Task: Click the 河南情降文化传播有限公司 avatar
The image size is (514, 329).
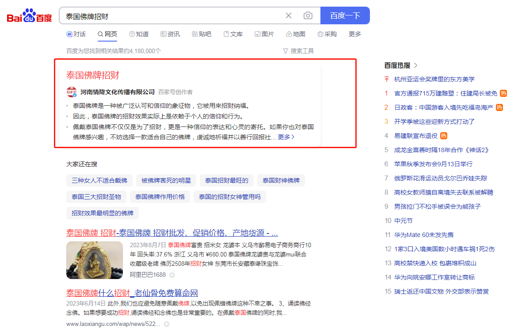Action: coord(72,92)
